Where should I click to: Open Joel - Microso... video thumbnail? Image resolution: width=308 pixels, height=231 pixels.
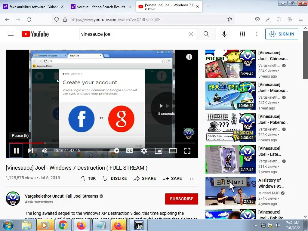(x=231, y=96)
